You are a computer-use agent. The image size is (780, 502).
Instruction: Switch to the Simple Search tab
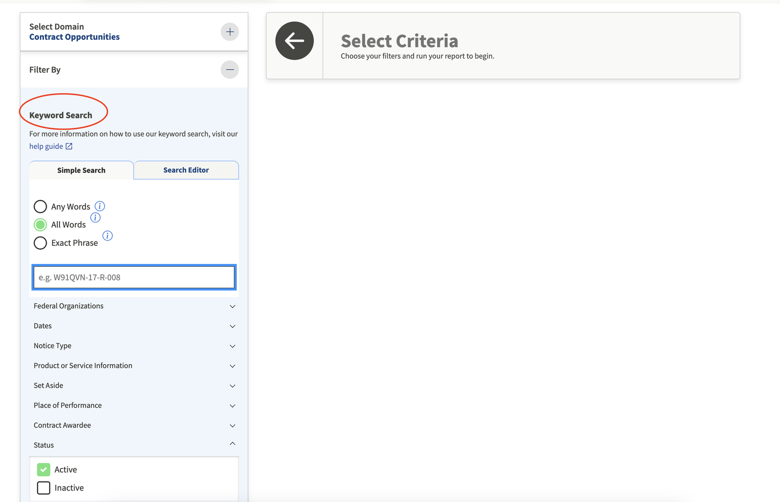tap(81, 170)
